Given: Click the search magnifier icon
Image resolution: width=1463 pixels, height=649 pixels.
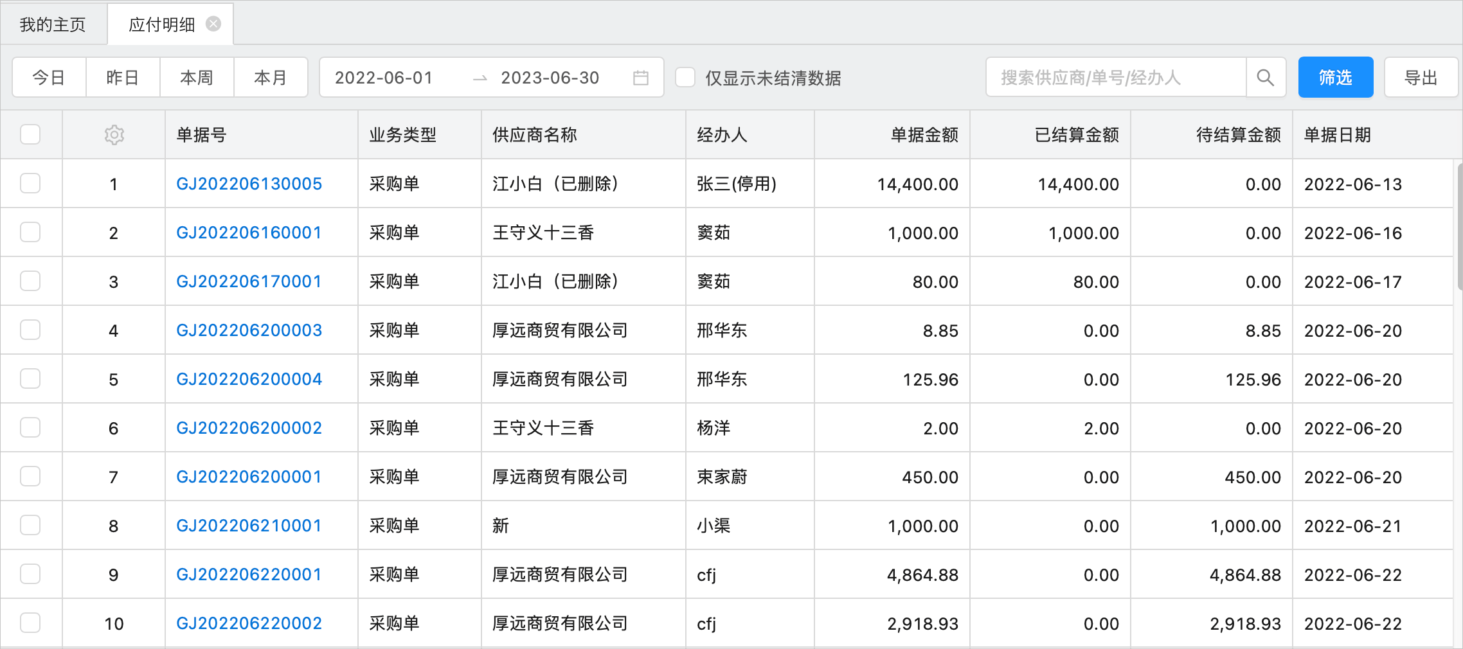Looking at the screenshot, I should coord(1265,78).
